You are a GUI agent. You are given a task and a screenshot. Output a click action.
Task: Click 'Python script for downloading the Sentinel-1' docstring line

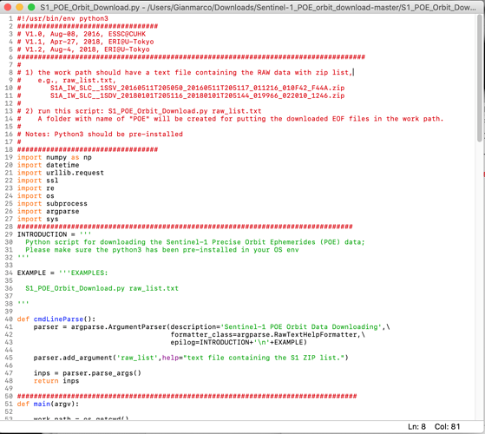[x=195, y=242]
